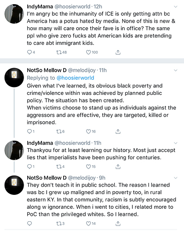Open dropdown caret on NotSo Mellow D's 11h reply
Screen dimensions: 184x231
[176, 70]
